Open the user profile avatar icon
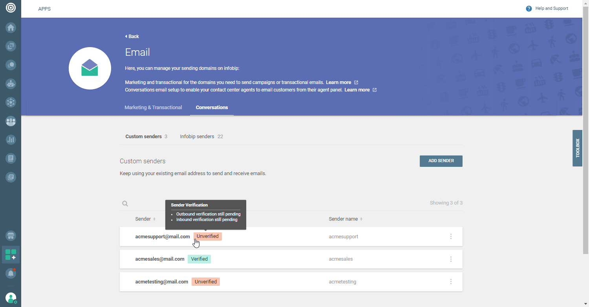Screen dimensions: 589x307 click(x=11, y=298)
